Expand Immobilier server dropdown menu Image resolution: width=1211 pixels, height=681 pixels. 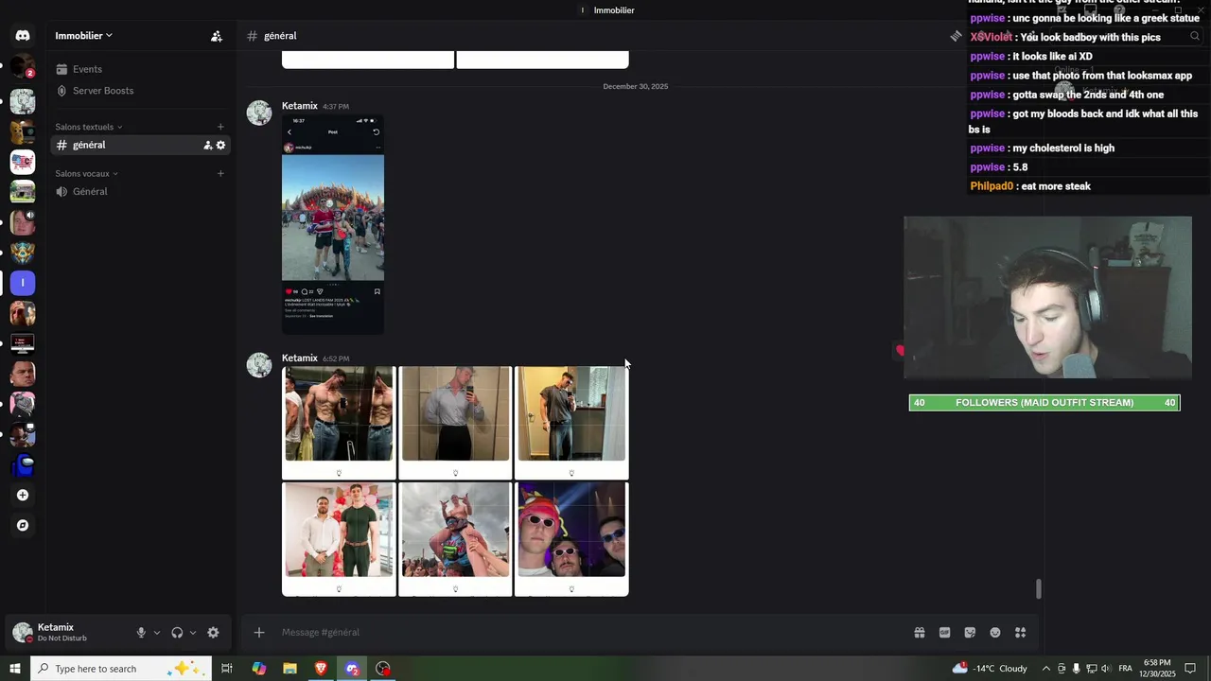[x=83, y=36]
